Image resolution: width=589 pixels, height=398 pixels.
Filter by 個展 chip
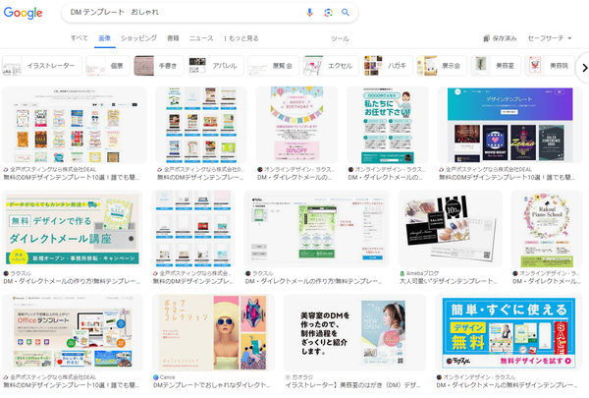[x=108, y=66]
